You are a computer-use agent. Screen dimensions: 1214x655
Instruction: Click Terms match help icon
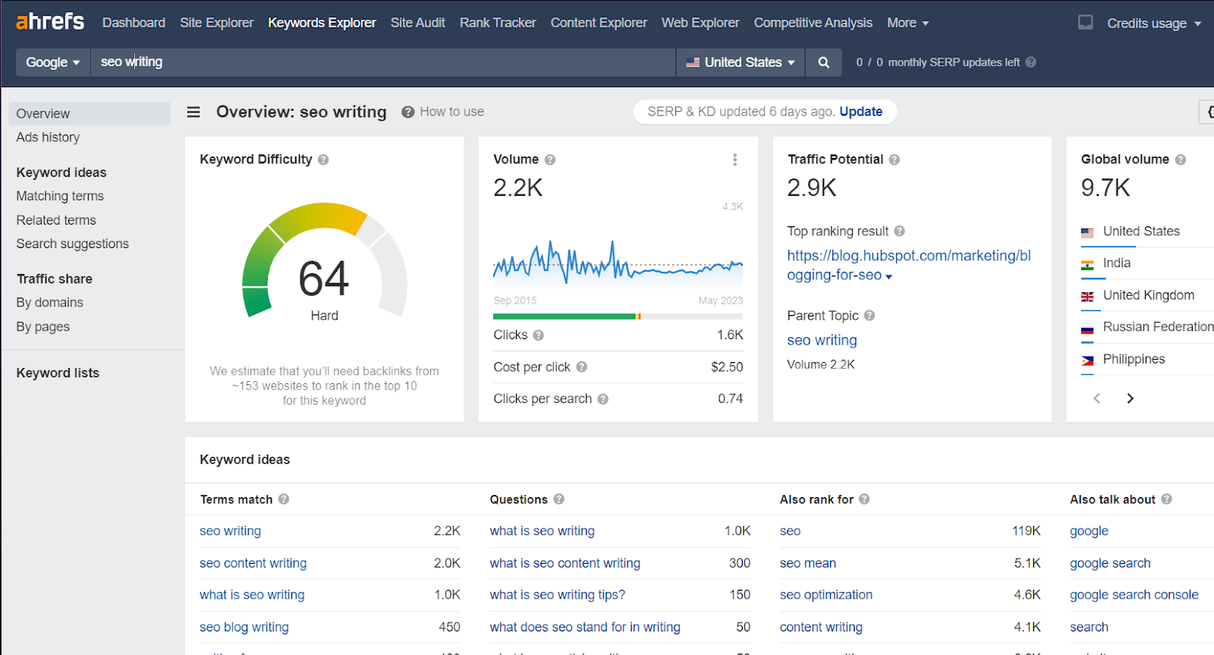(x=284, y=499)
